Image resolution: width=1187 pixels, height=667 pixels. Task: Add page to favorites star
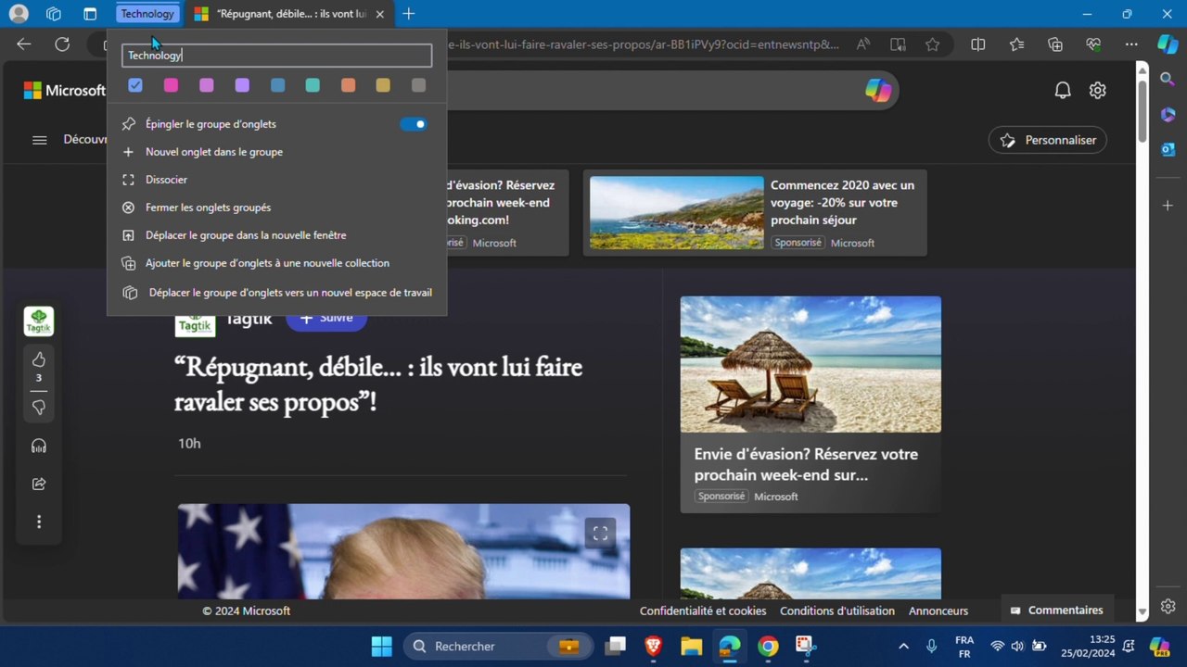click(932, 44)
